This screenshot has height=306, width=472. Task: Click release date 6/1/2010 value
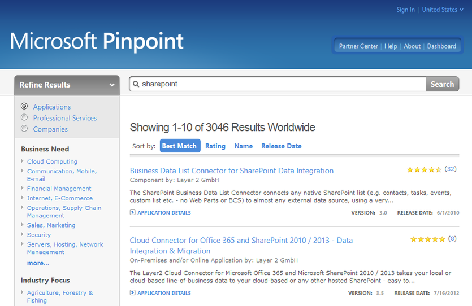pyautogui.click(x=448, y=213)
